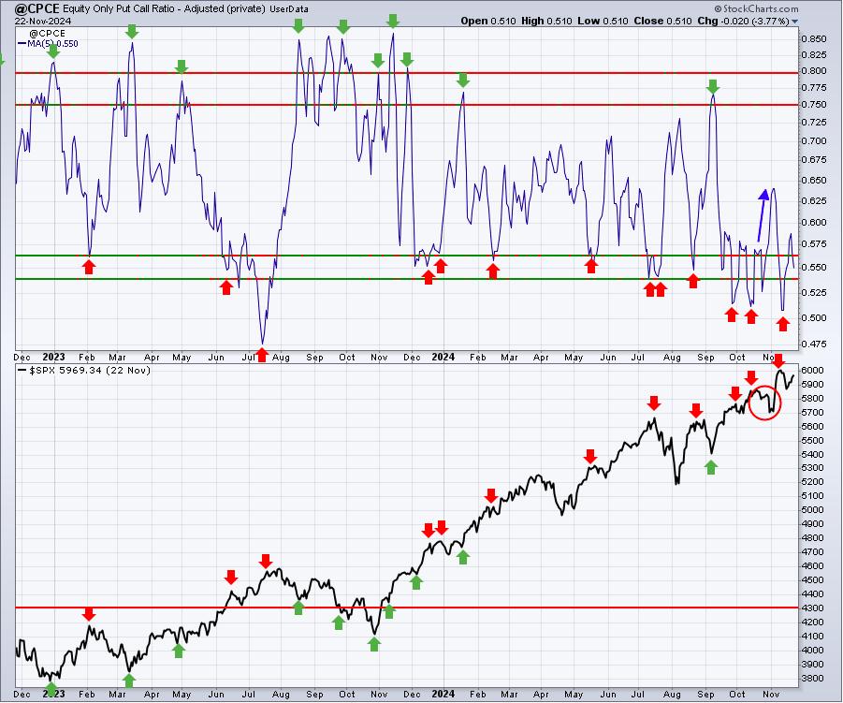Select the red 0.800 threshold line in CPCE panel
The image size is (843, 703).
(x=406, y=73)
